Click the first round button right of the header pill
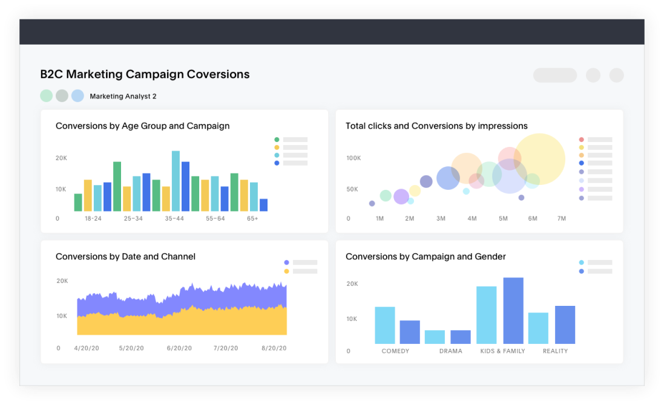Viewport: 664px width, 405px height. 593,75
